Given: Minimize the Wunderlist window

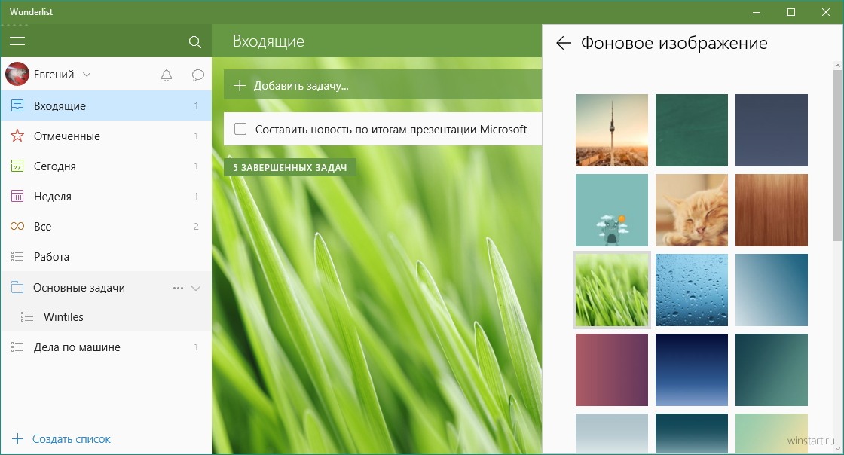Looking at the screenshot, I should point(757,12).
